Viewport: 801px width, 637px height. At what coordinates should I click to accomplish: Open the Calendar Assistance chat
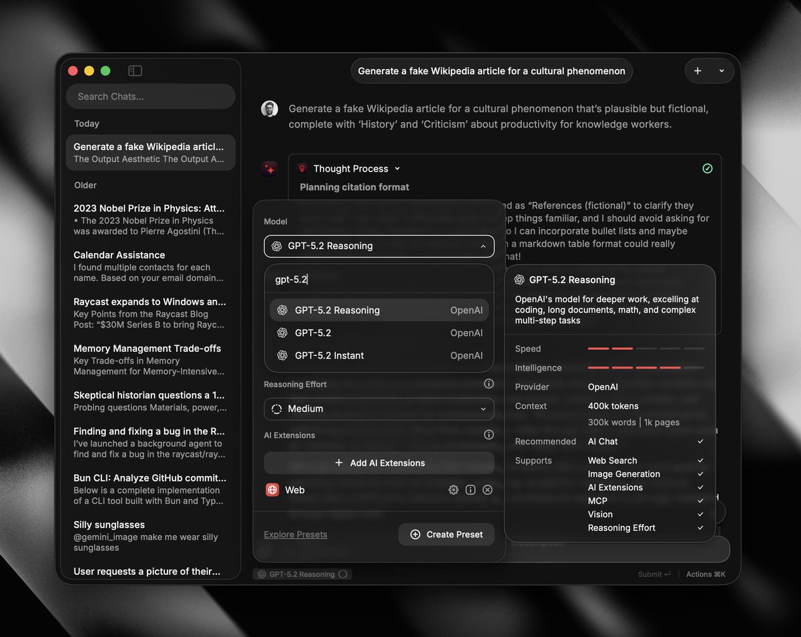point(151,266)
